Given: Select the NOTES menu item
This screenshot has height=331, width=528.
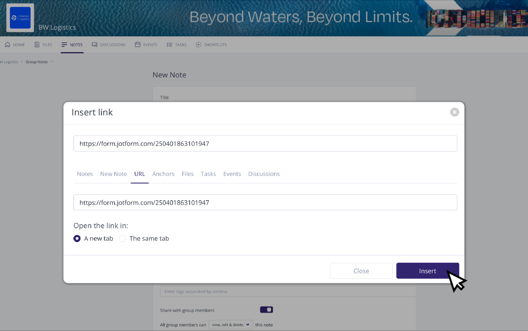Looking at the screenshot, I should coord(76,45).
